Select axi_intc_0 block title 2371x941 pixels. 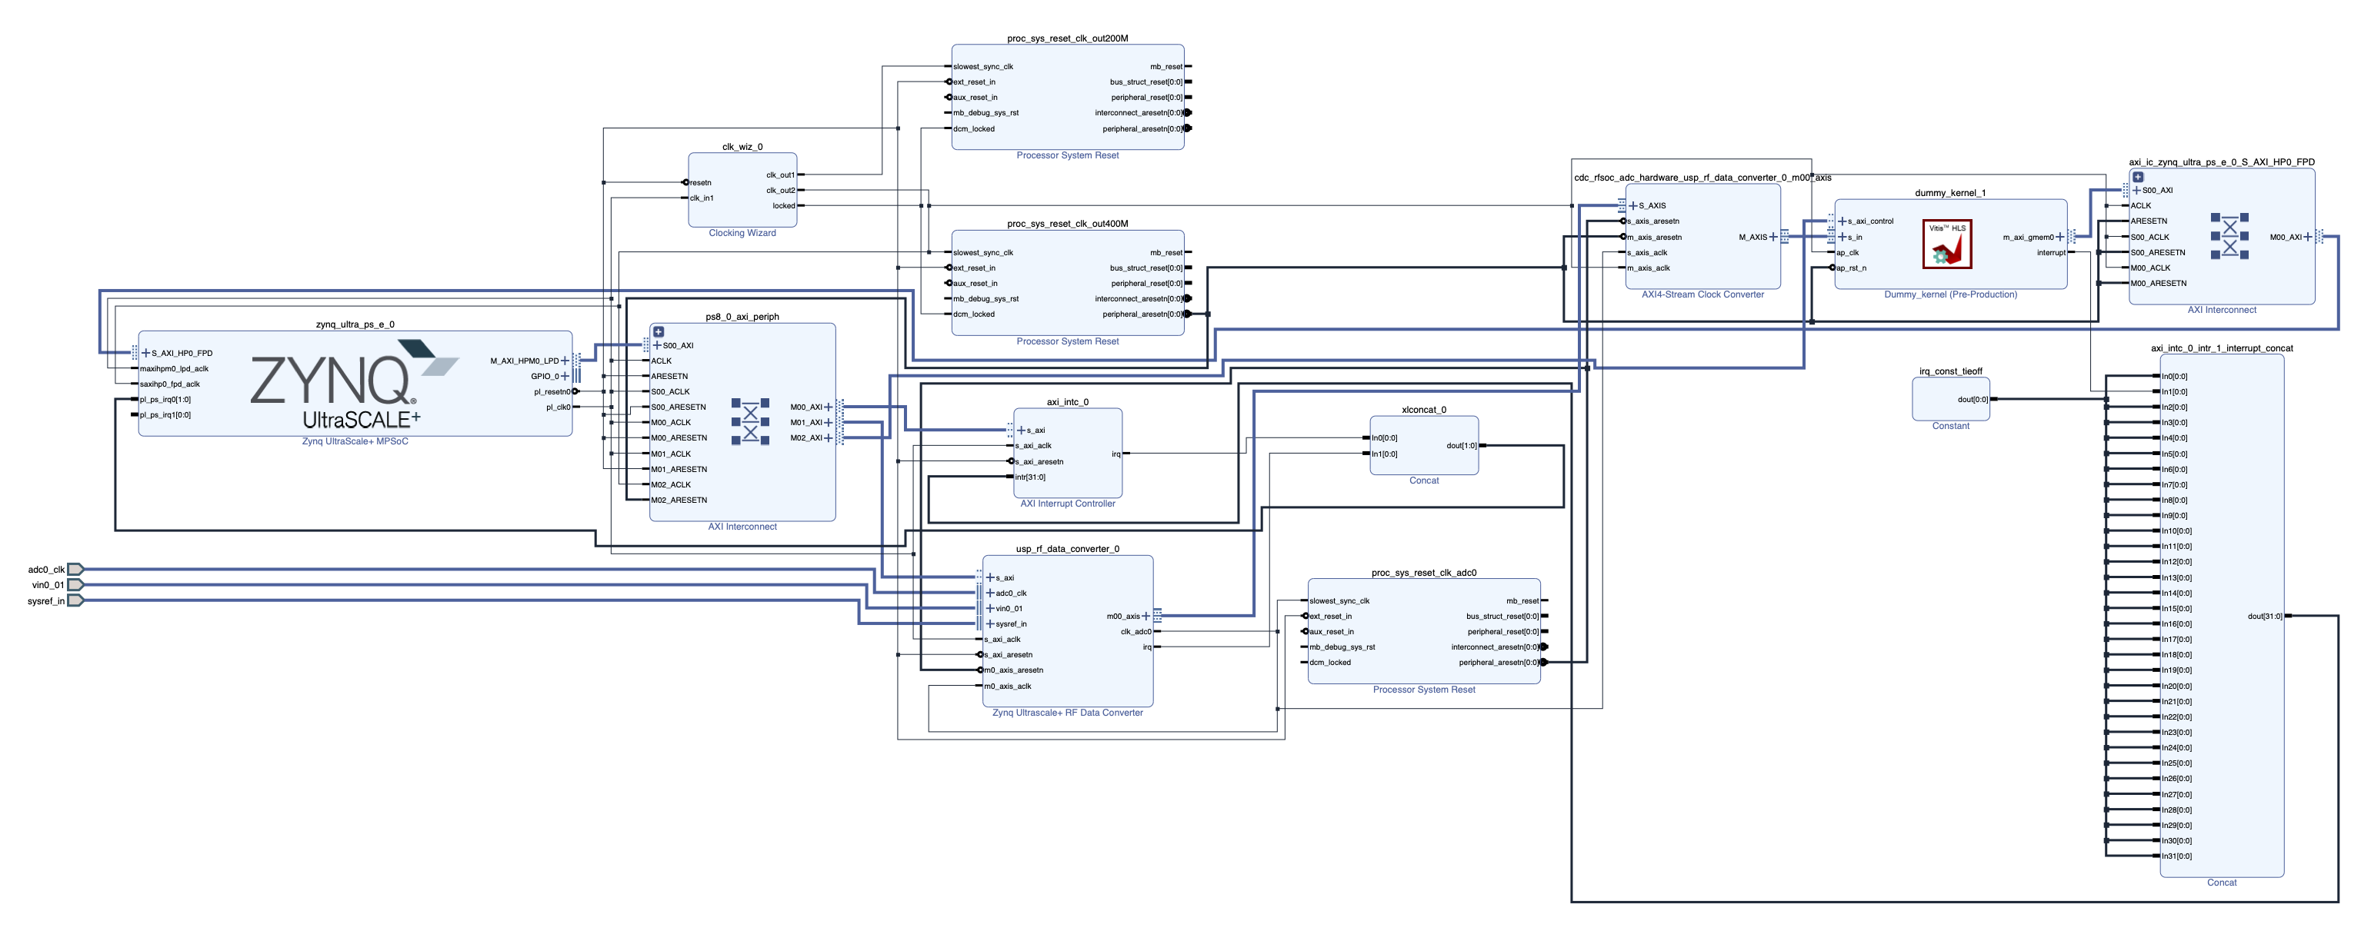[1067, 402]
